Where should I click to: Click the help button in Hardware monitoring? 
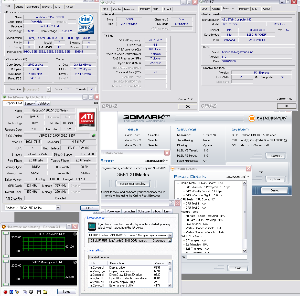pos(69,227)
